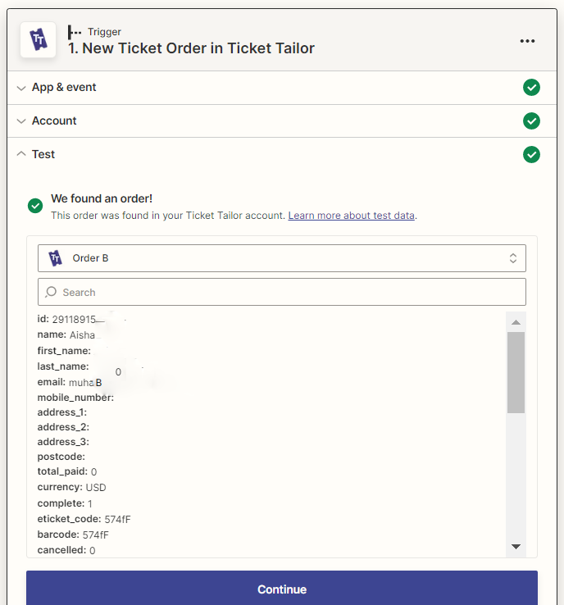
Task: Open the three-dot options menu
Action: click(x=527, y=41)
